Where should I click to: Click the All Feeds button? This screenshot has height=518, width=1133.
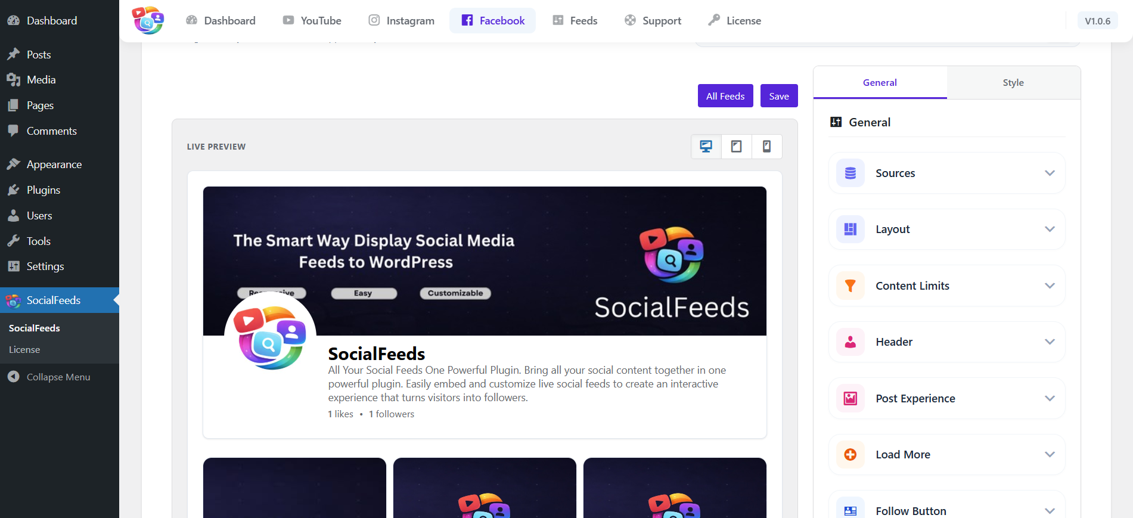(x=725, y=96)
